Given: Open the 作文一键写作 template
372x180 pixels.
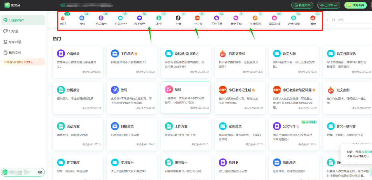Looking at the screenshot, I should [347, 134].
